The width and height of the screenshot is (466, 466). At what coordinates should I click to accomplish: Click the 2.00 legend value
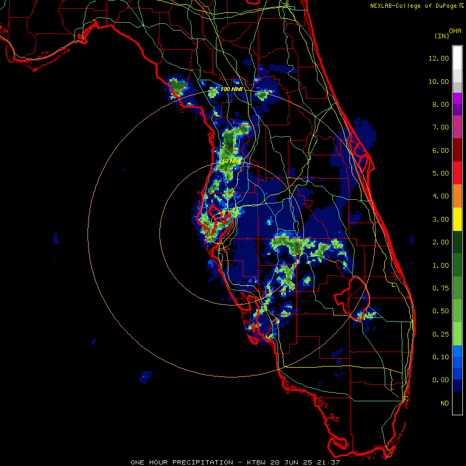click(x=441, y=242)
